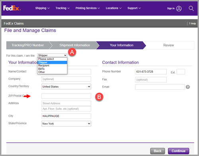Screen dimensions: 199x156
Task: Open the search magnifier icon
Action: [191, 8]
